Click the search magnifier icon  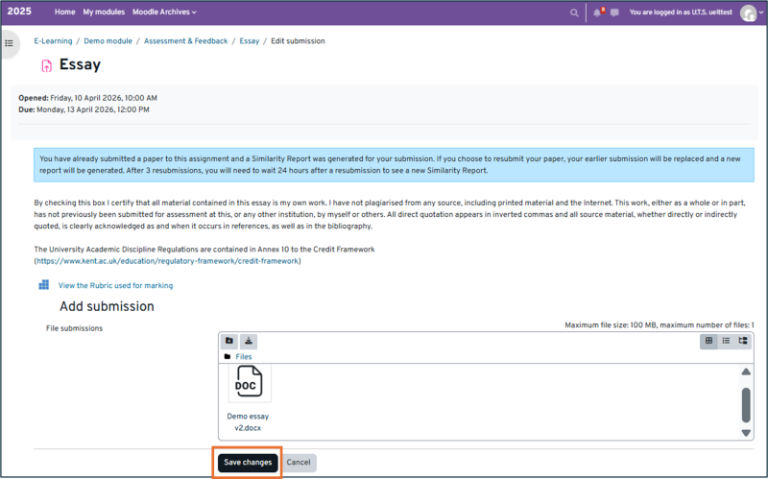point(574,12)
